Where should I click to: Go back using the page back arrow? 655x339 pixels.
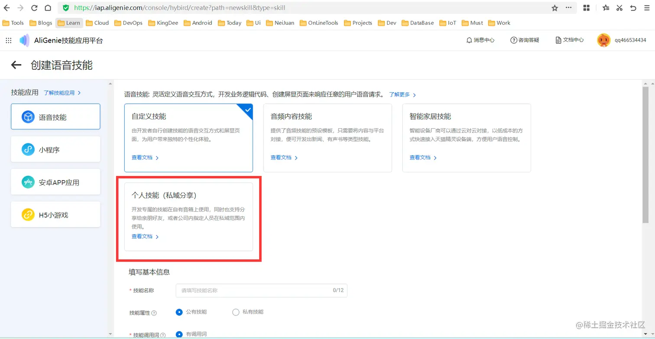[x=16, y=65]
